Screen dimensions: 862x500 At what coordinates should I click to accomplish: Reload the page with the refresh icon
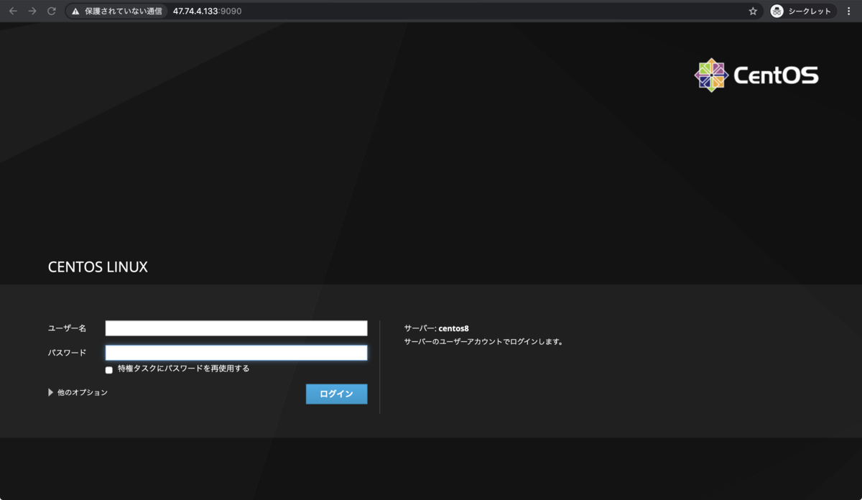pos(52,11)
